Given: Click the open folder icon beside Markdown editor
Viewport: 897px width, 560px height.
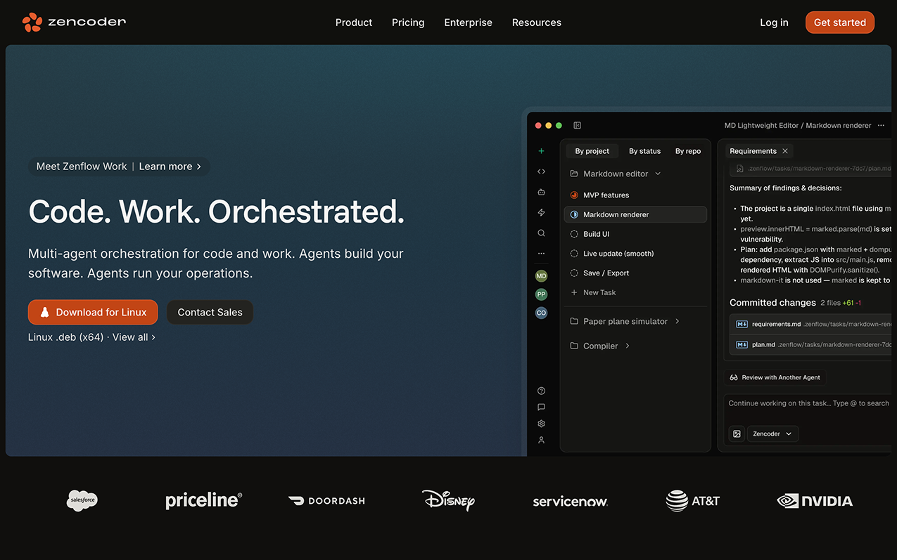Looking at the screenshot, I should pyautogui.click(x=574, y=174).
